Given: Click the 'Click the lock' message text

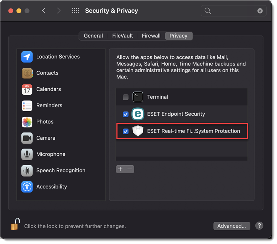Looking at the screenshot, I should pyautogui.click(x=75, y=226).
